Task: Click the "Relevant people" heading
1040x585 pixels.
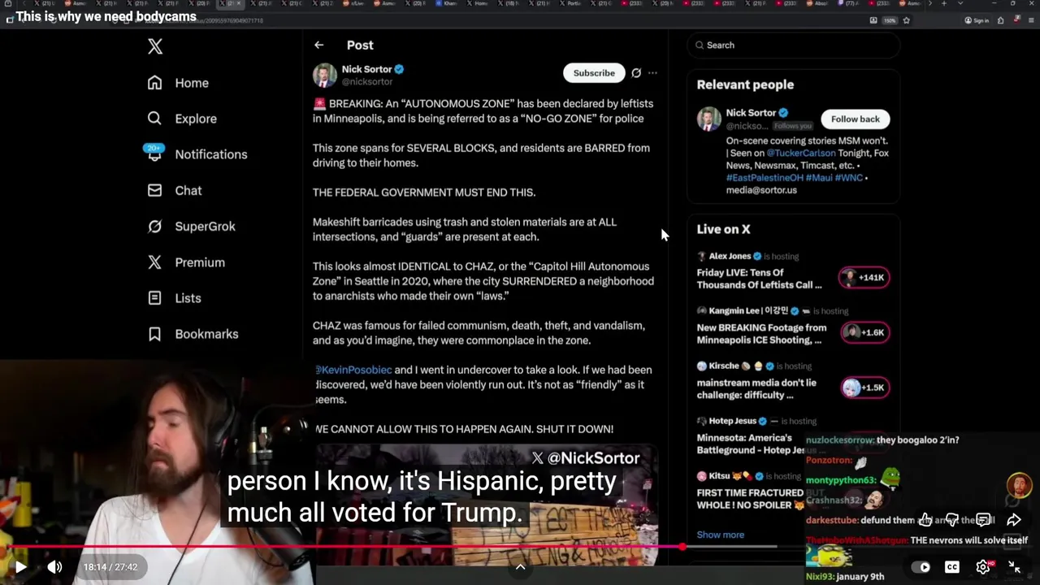Action: [x=745, y=84]
